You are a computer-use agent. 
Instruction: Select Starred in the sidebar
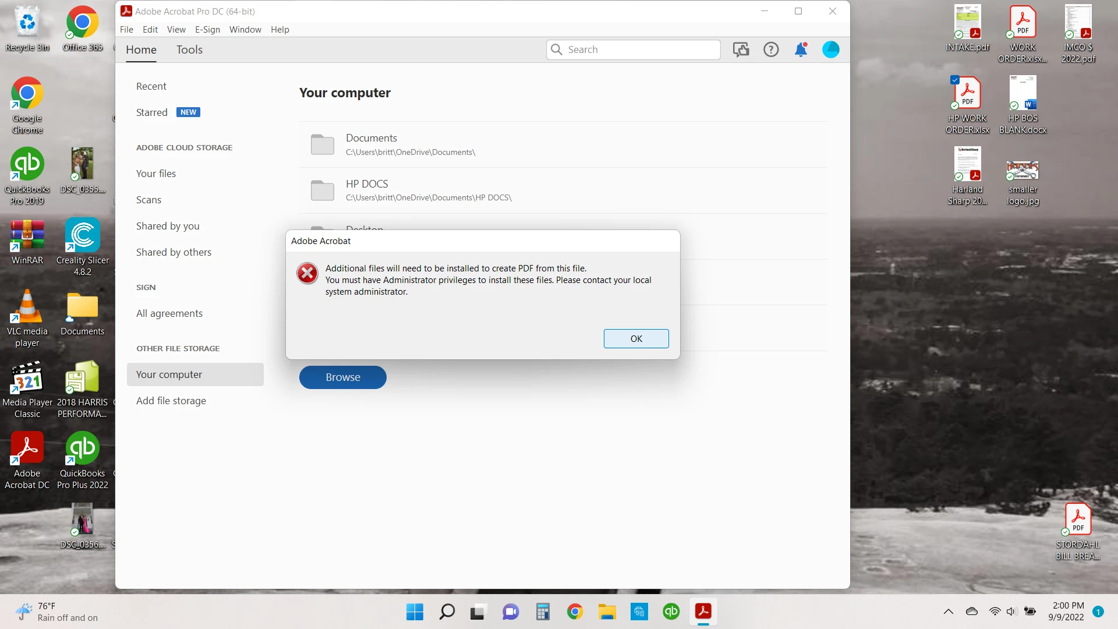click(152, 112)
